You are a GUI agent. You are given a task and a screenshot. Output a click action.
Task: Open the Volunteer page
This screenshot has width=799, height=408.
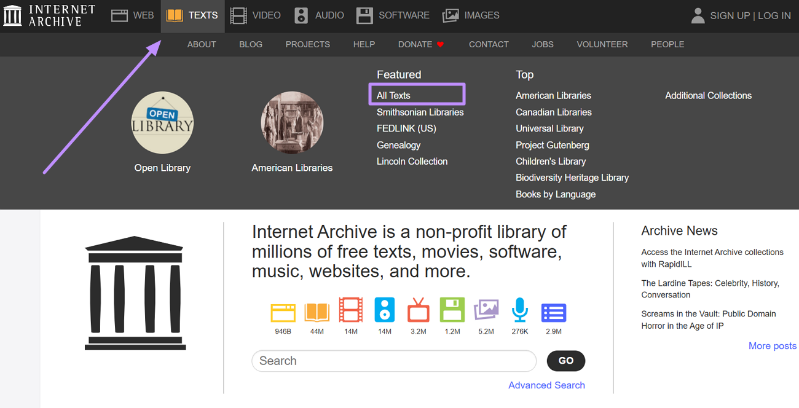click(x=602, y=44)
